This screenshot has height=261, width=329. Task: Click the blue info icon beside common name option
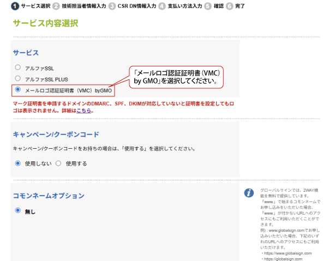[249, 193]
